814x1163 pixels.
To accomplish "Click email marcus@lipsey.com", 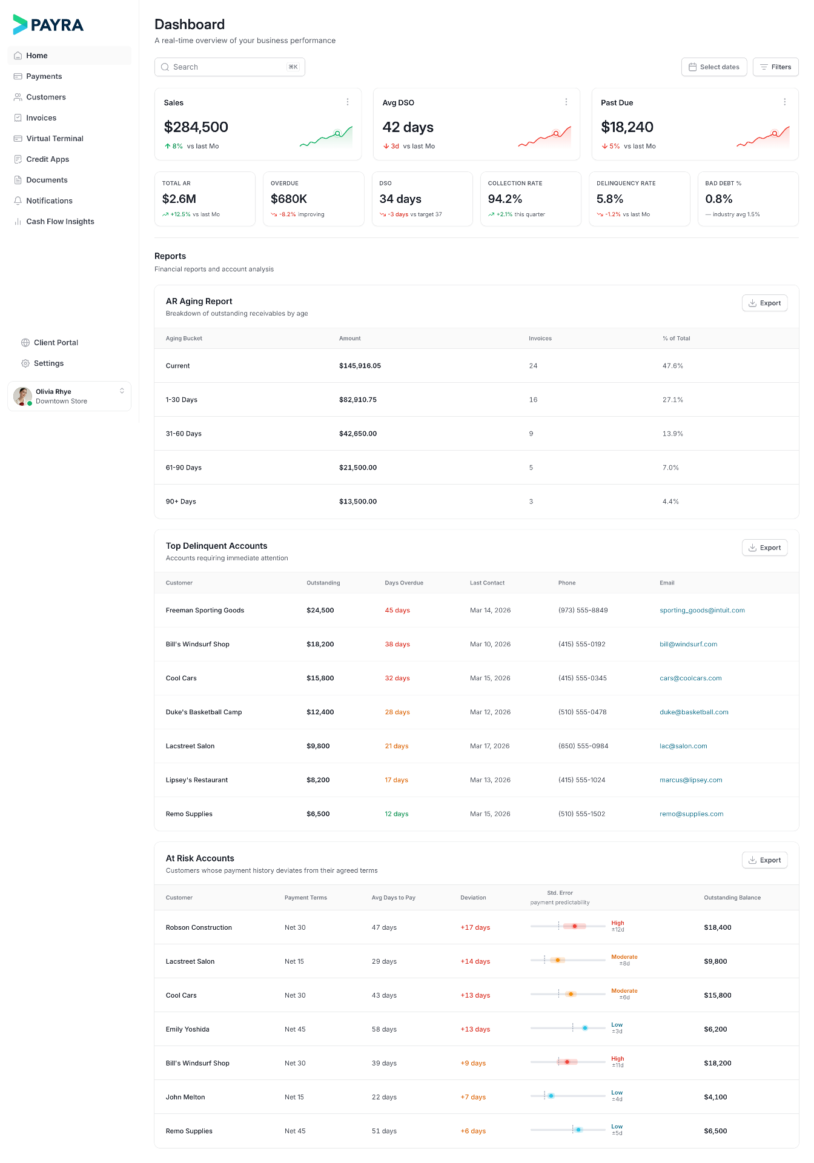I will pos(691,780).
